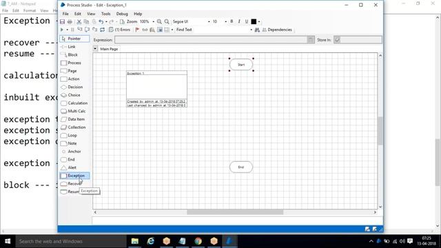Open the View menu in Process Studio
The image size is (441, 248).
[x=91, y=14]
